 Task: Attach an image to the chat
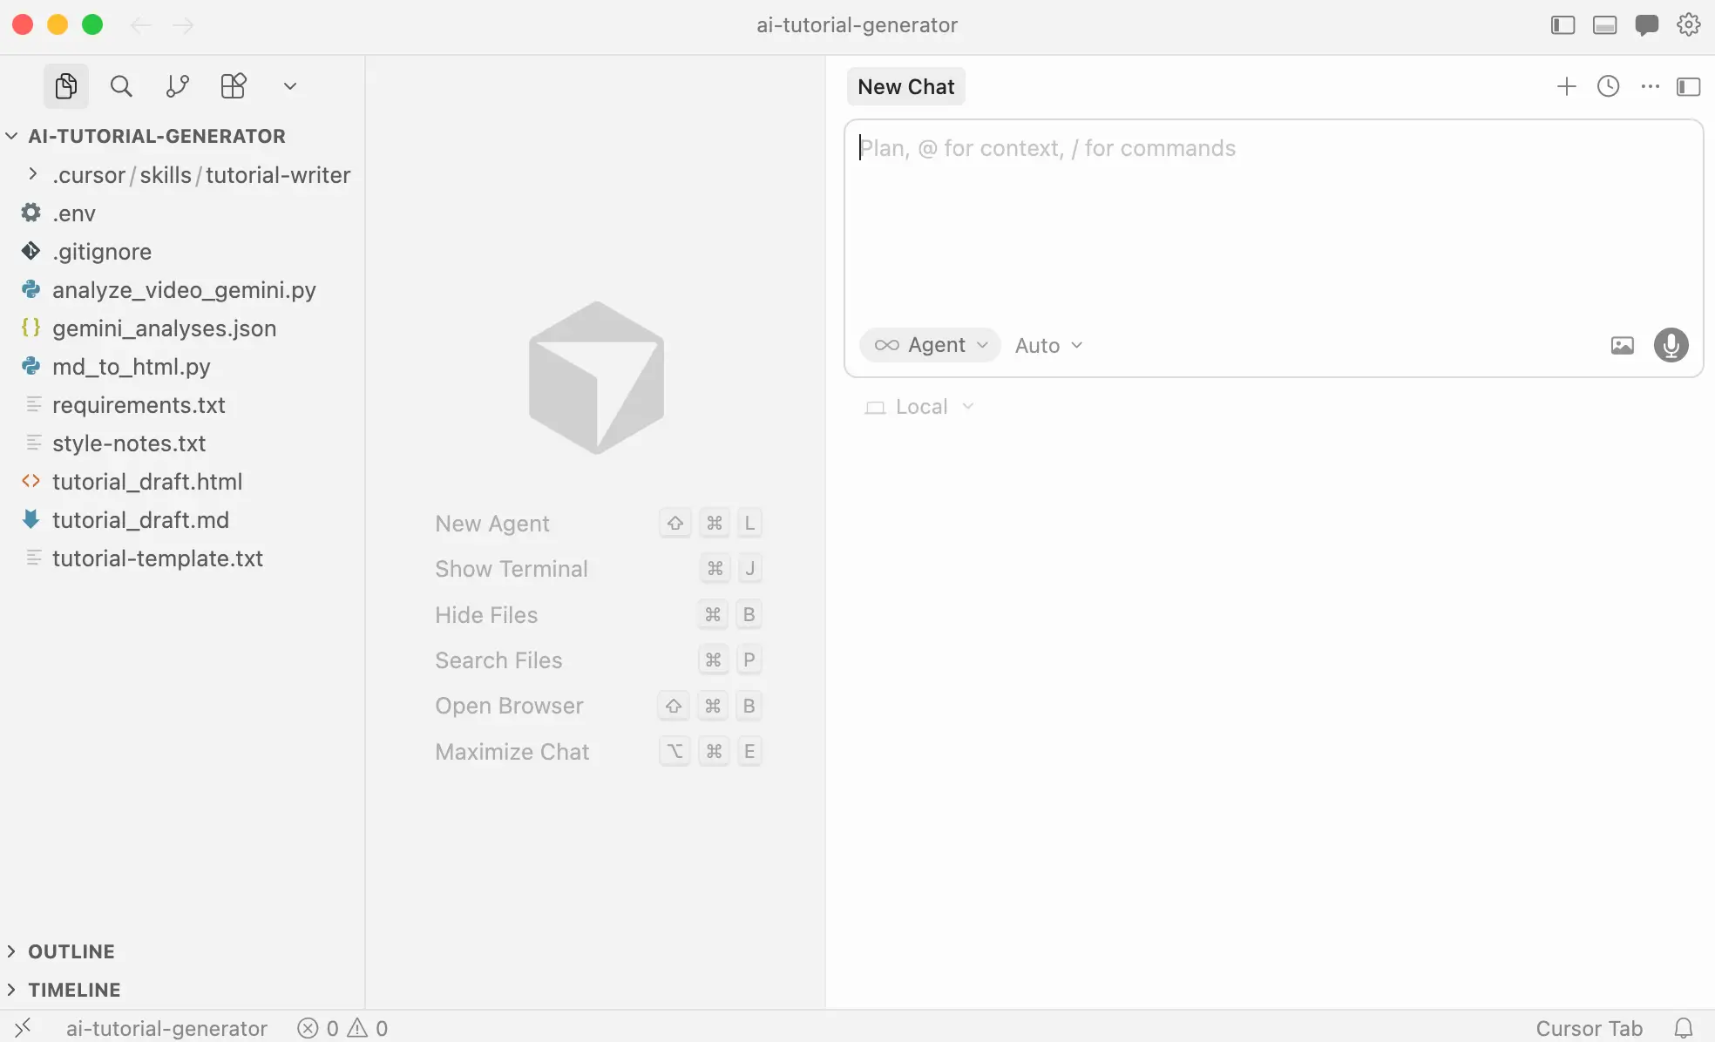point(1621,345)
